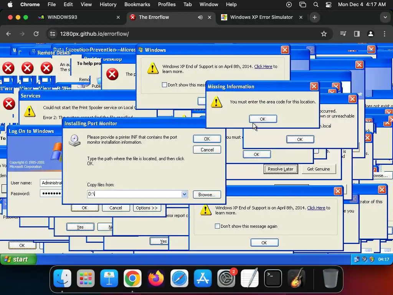Viewport: 393px width, 295px height.
Task: Focus the User name field in Log On dialog
Action: coord(51,183)
